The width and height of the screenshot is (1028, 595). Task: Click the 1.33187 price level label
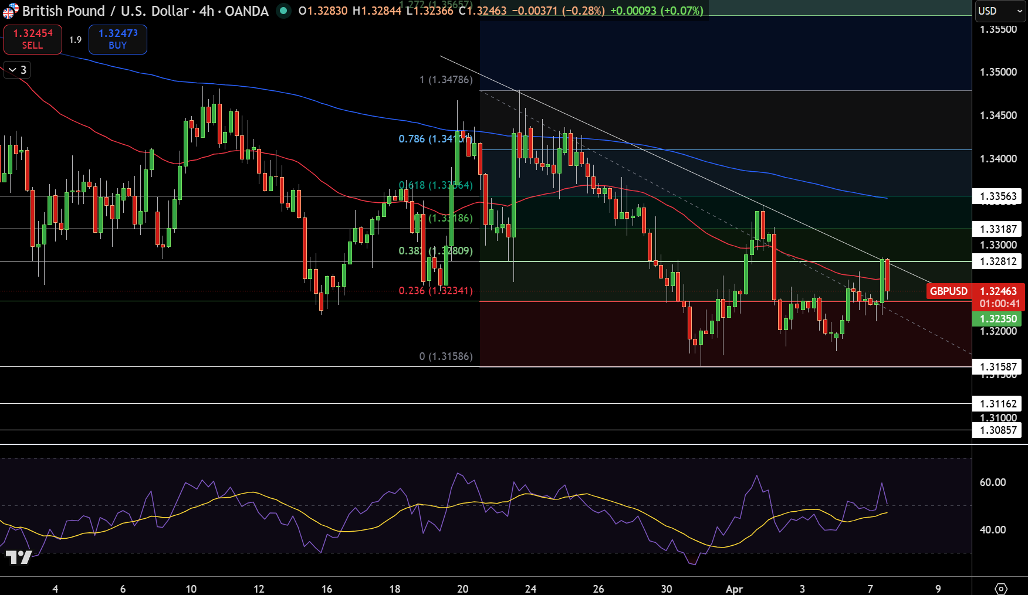click(x=998, y=229)
